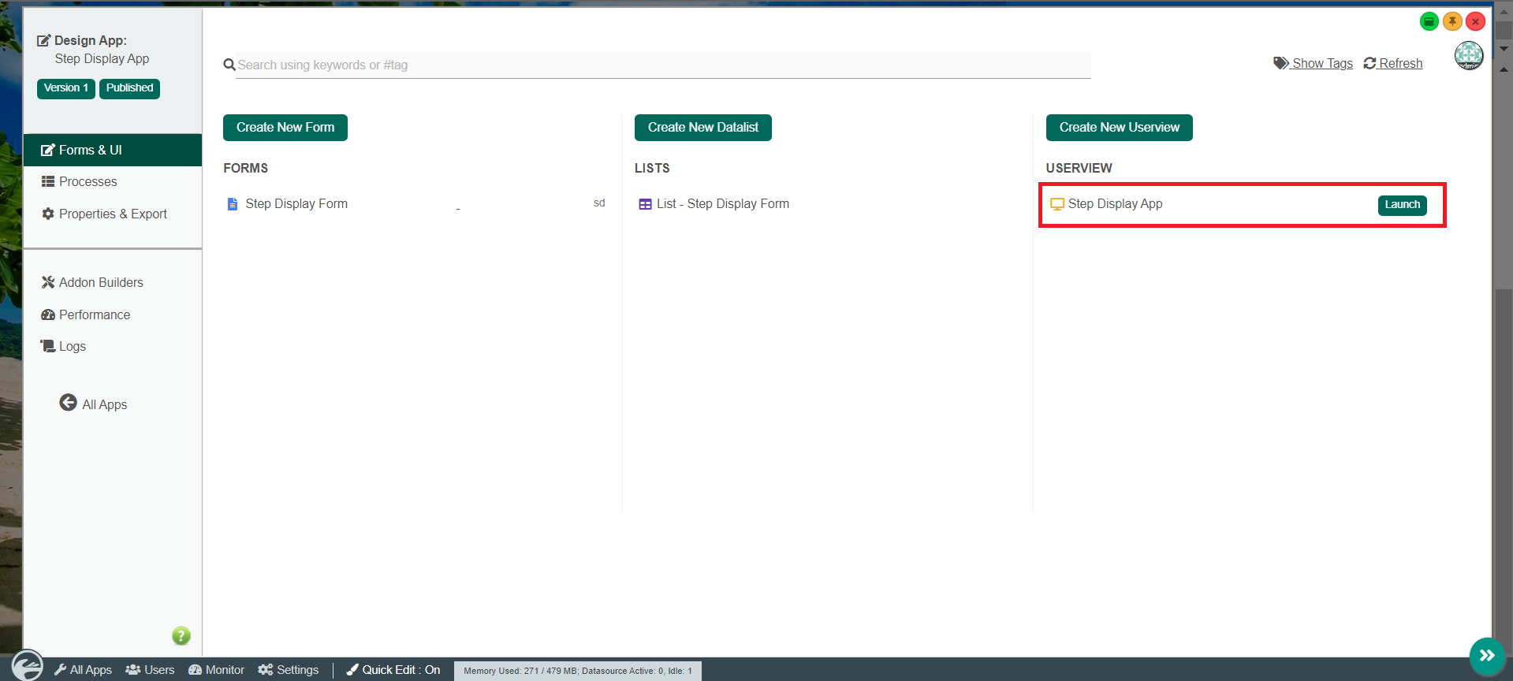This screenshot has height=681, width=1513.
Task: Click the Published badge
Action: point(129,88)
